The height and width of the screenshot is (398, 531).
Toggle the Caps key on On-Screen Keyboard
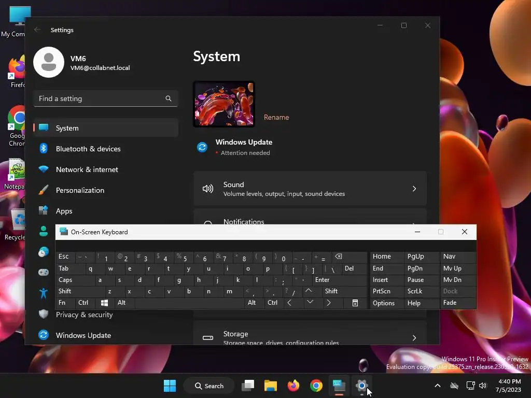point(75,280)
